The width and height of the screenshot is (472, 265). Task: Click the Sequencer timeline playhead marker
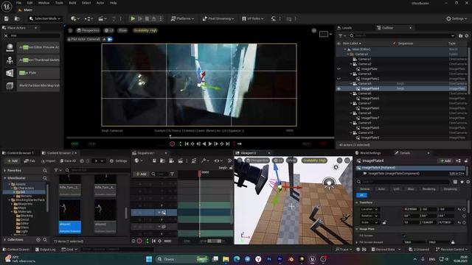coord(199,173)
